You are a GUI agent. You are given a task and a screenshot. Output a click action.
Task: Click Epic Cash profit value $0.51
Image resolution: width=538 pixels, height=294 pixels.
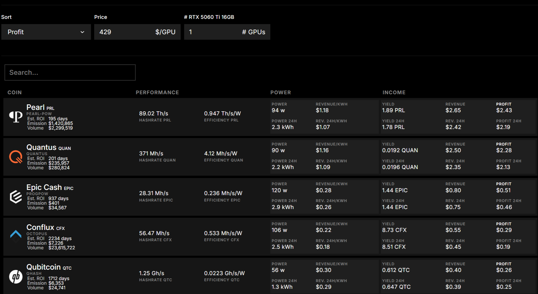coord(503,190)
